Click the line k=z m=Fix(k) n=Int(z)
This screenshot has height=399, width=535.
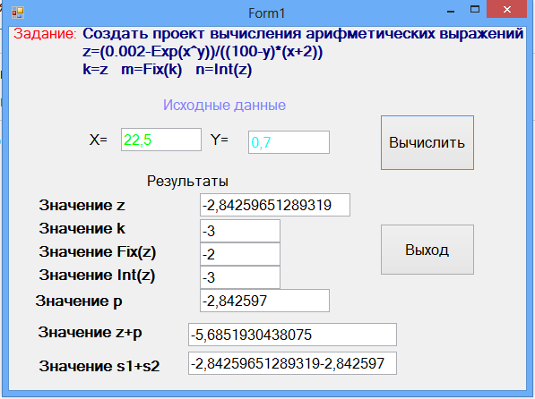pos(168,70)
